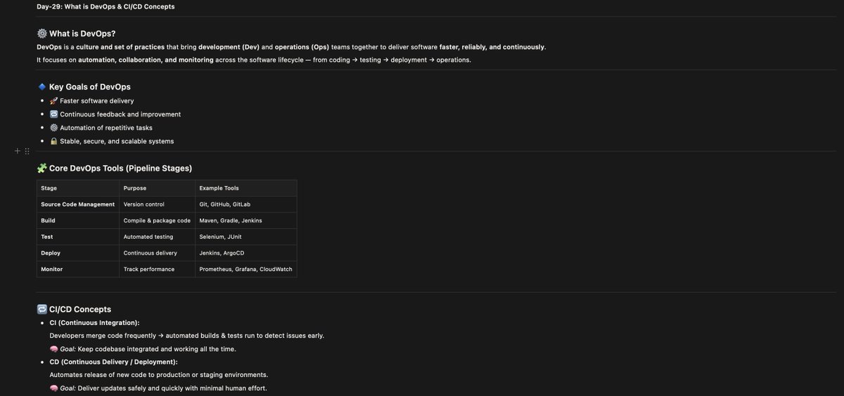Image resolution: width=844 pixels, height=396 pixels.
Task: Click the heading "CI/CD Concepts"
Action: [x=80, y=309]
